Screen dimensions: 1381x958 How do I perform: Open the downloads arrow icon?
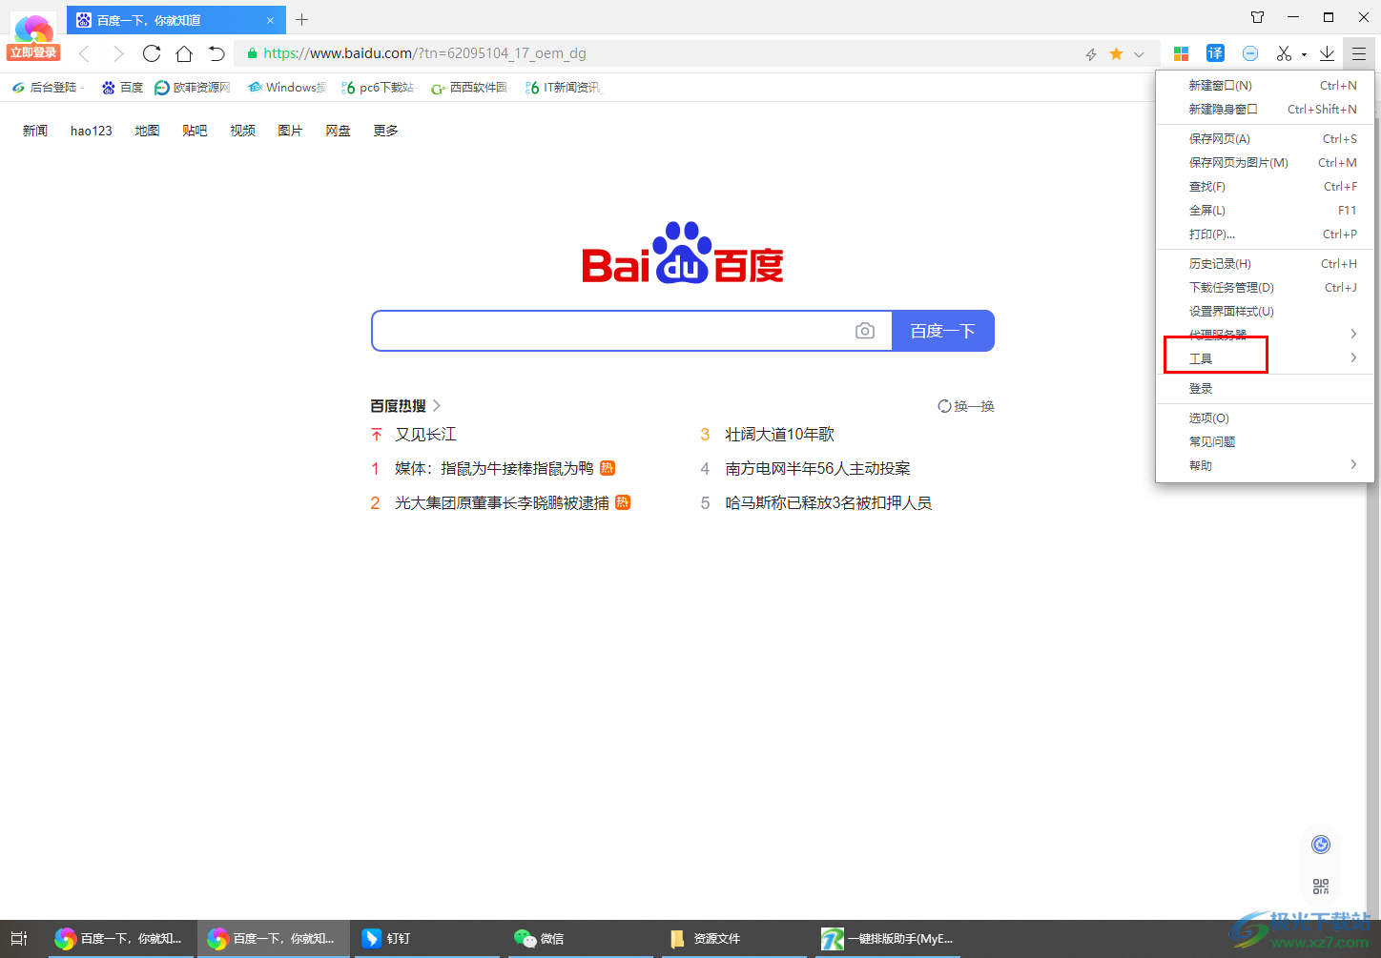click(x=1327, y=53)
